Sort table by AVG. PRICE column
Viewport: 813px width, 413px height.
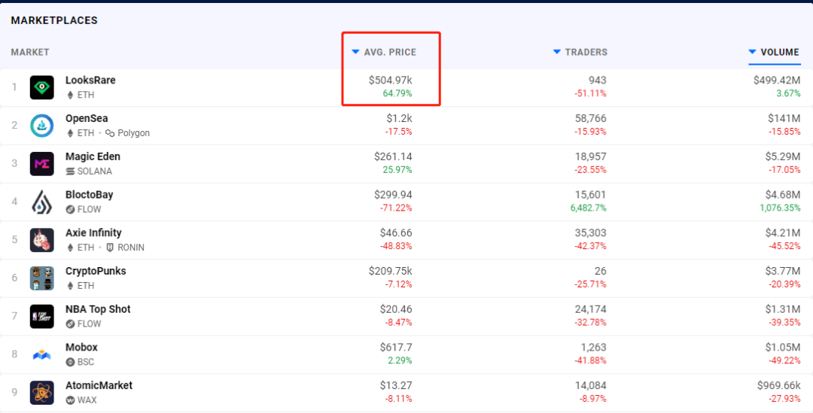389,52
